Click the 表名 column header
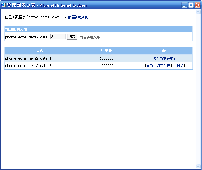 click(x=40, y=51)
